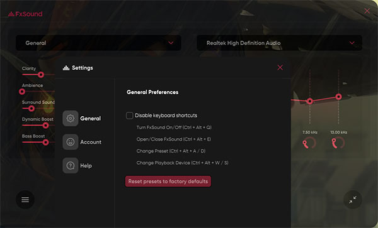Open the Account smiley icon
378x228 pixels.
(x=71, y=142)
